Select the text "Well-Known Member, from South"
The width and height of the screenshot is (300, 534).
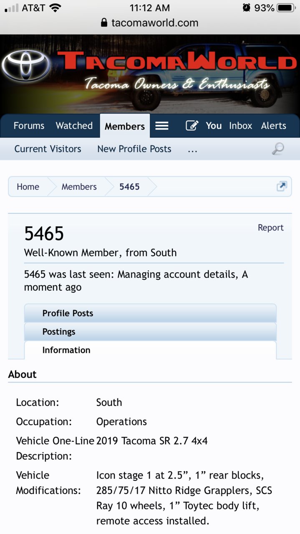100,253
